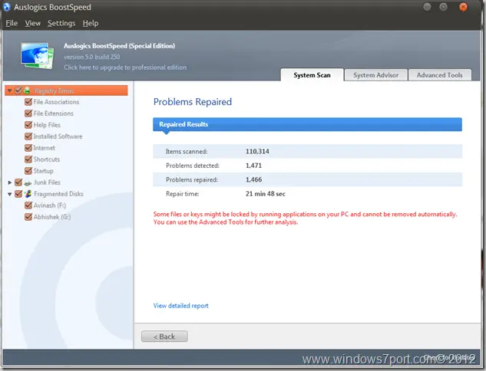The width and height of the screenshot is (486, 371).
Task: Collapse the Registry Errors tree node
Action: pyautogui.click(x=10, y=90)
